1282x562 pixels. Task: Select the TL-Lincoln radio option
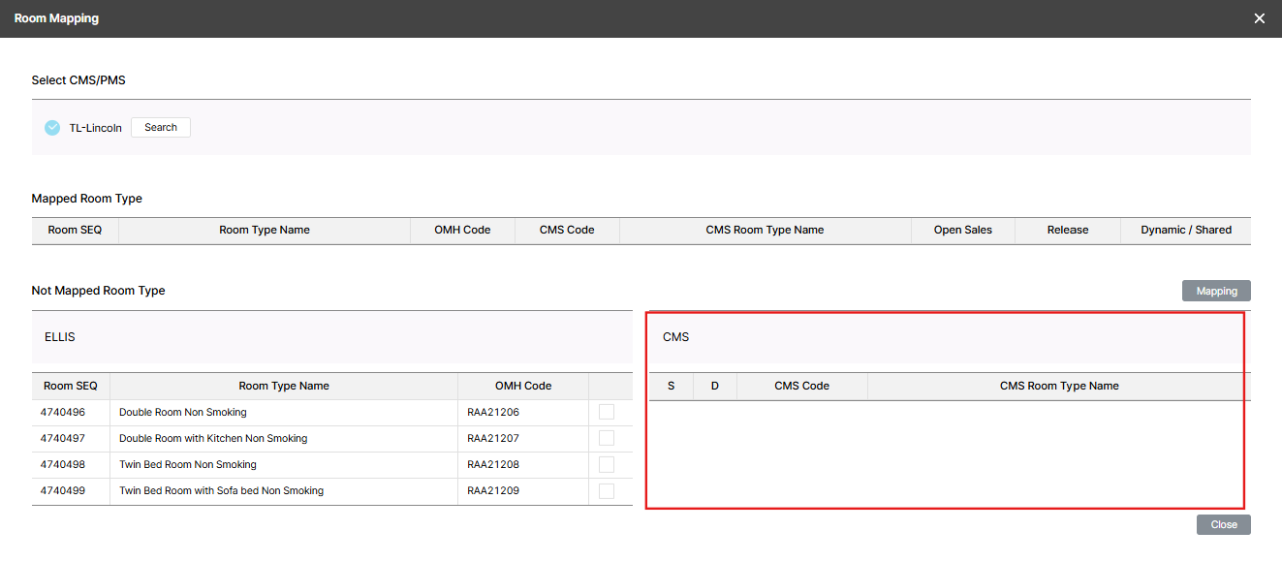pos(52,128)
